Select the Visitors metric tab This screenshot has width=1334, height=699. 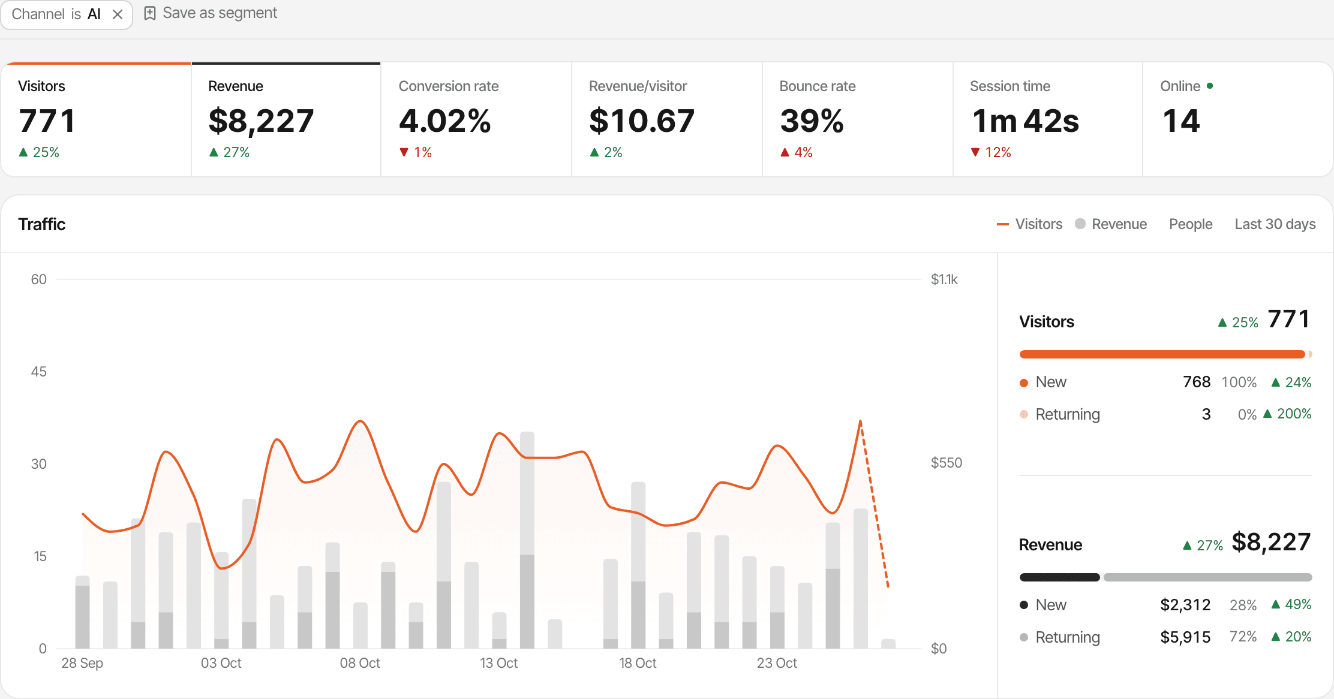pos(96,119)
